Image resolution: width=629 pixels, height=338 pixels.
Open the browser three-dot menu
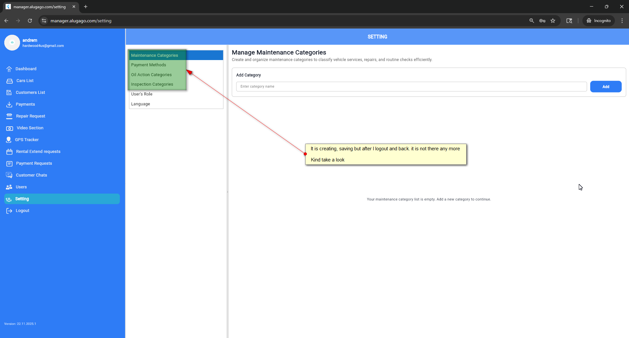[622, 21]
